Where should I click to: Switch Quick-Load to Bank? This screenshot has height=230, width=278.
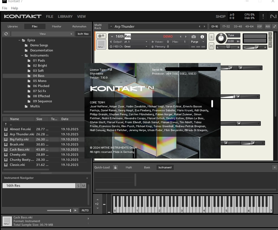(147, 167)
